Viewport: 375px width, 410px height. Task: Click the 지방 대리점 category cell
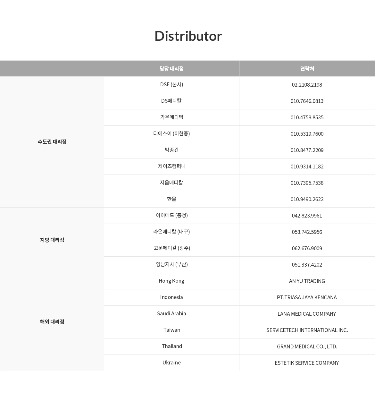(52, 240)
